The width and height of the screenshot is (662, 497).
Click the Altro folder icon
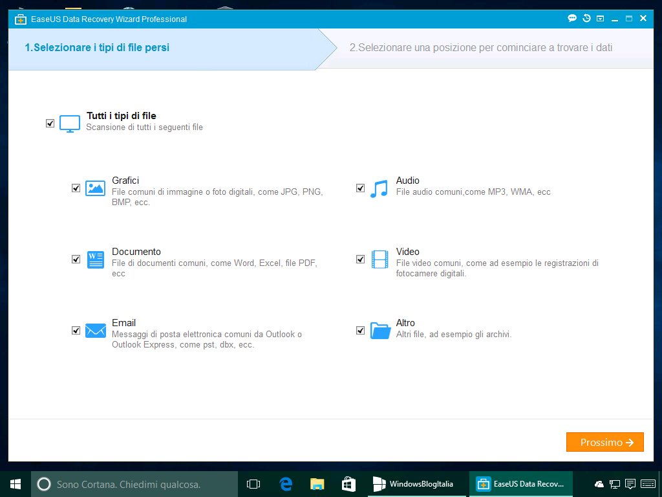380,331
